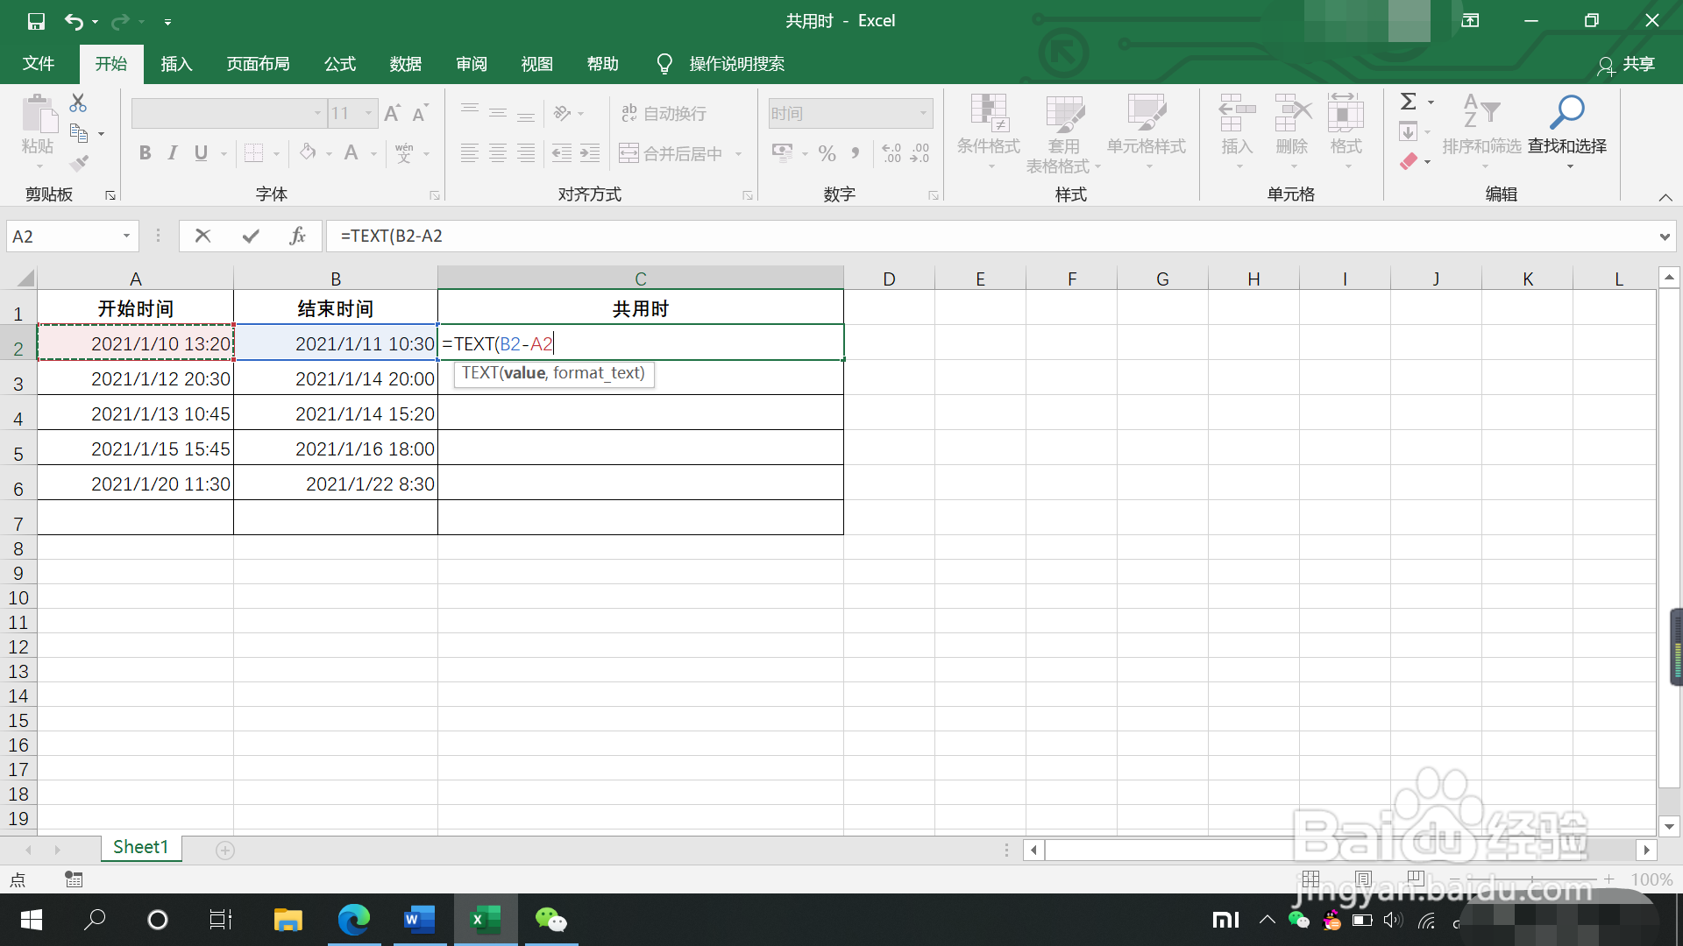Open Microsoft Edge from the taskbar
This screenshot has width=1683, height=946.
[354, 920]
